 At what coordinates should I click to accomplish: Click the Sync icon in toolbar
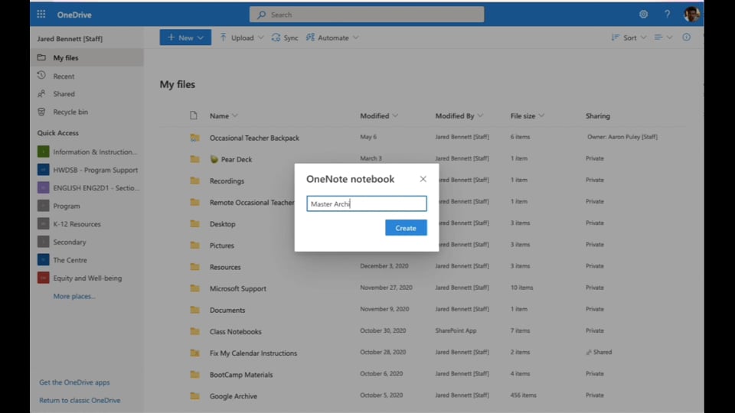[x=276, y=37]
